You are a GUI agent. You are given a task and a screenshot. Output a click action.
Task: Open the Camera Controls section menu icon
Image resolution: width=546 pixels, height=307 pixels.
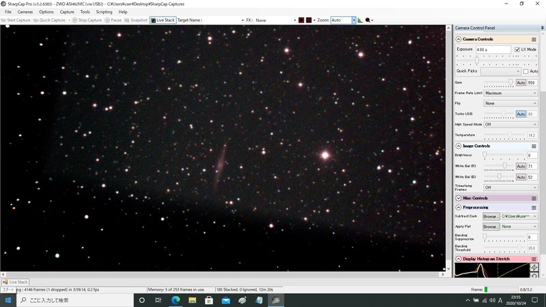click(534, 40)
